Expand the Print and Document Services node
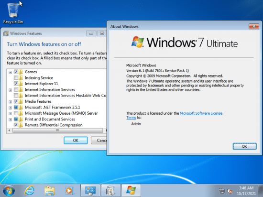Viewport: 263px width, 197px height. pyautogui.click(x=10, y=120)
